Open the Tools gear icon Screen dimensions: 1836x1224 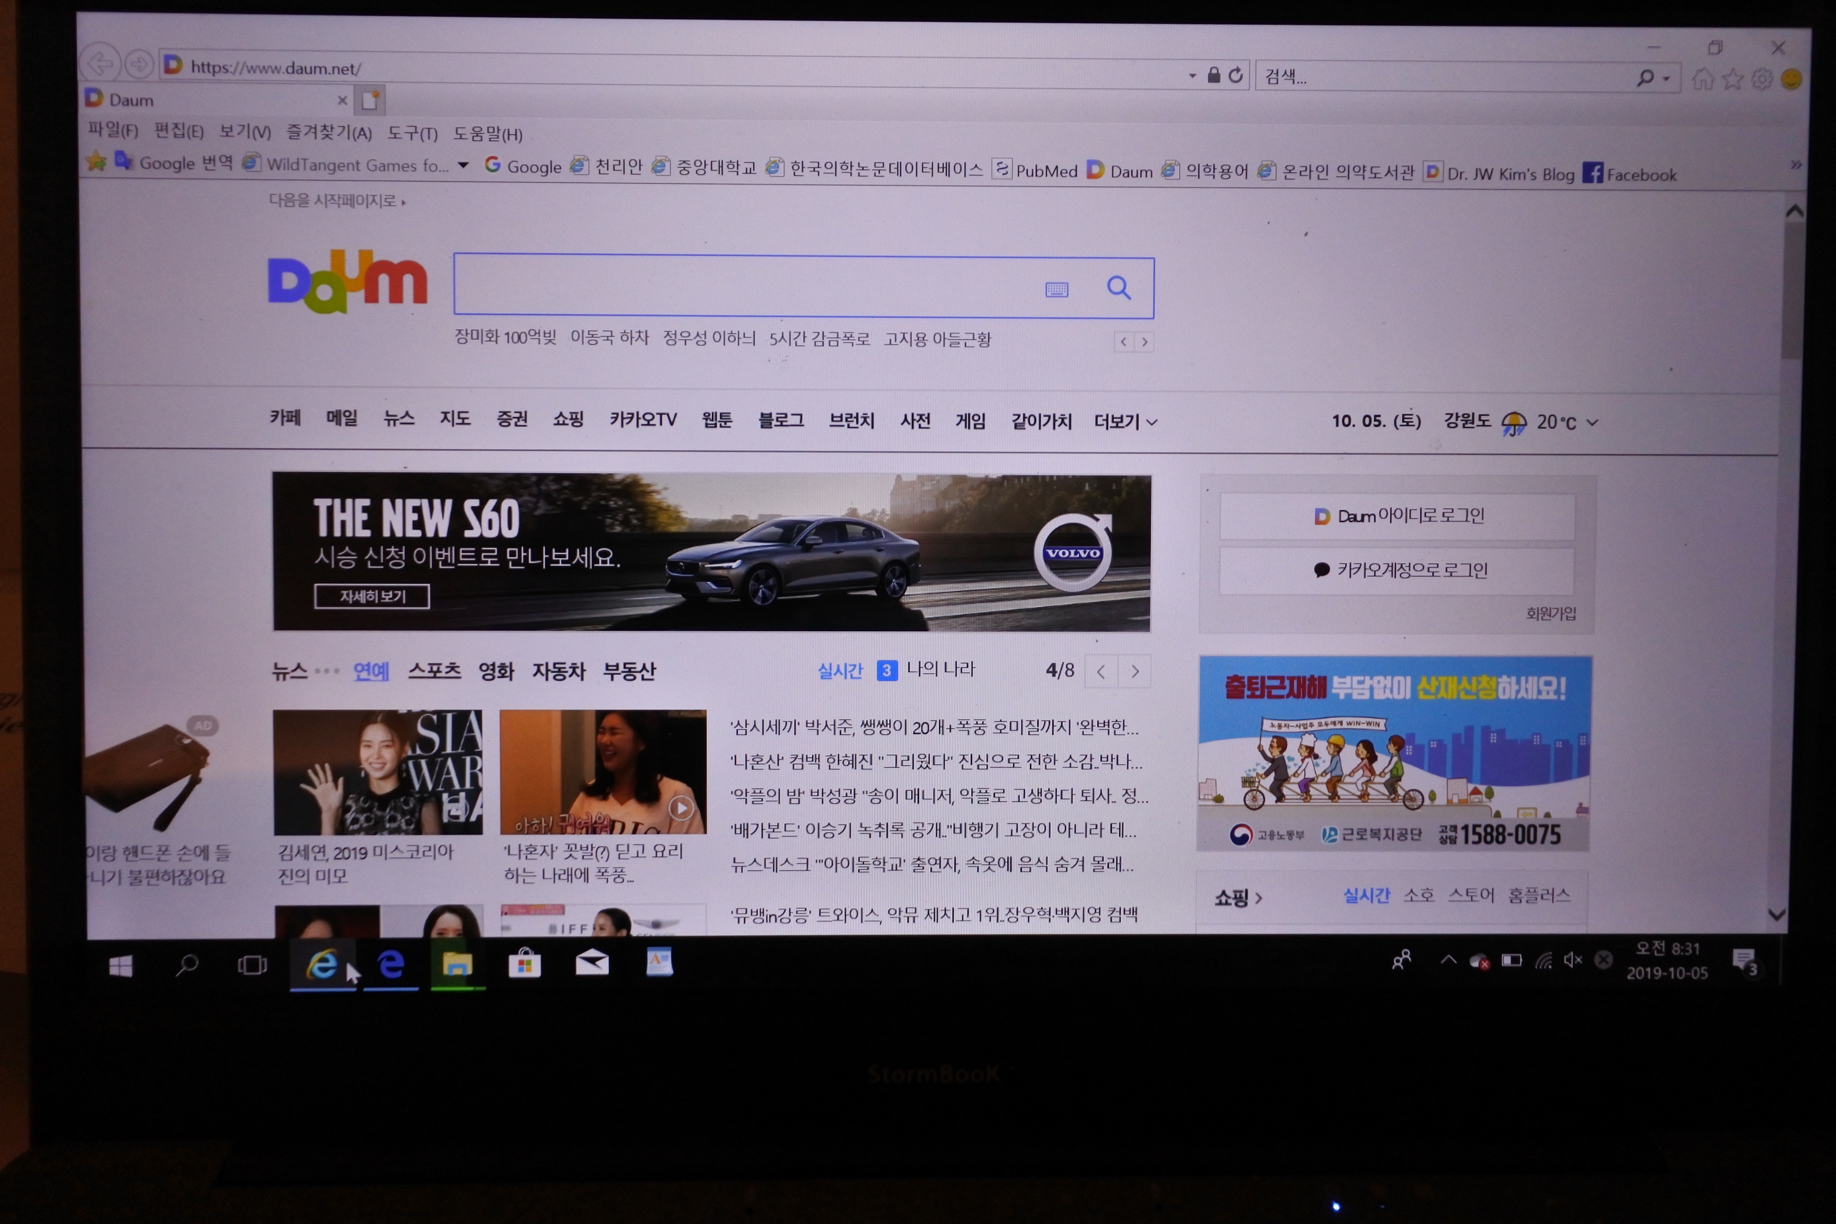1762,80
